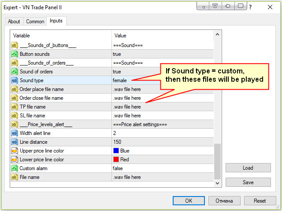
Task: Toggle the Custom alarm false value
Action: point(118,168)
